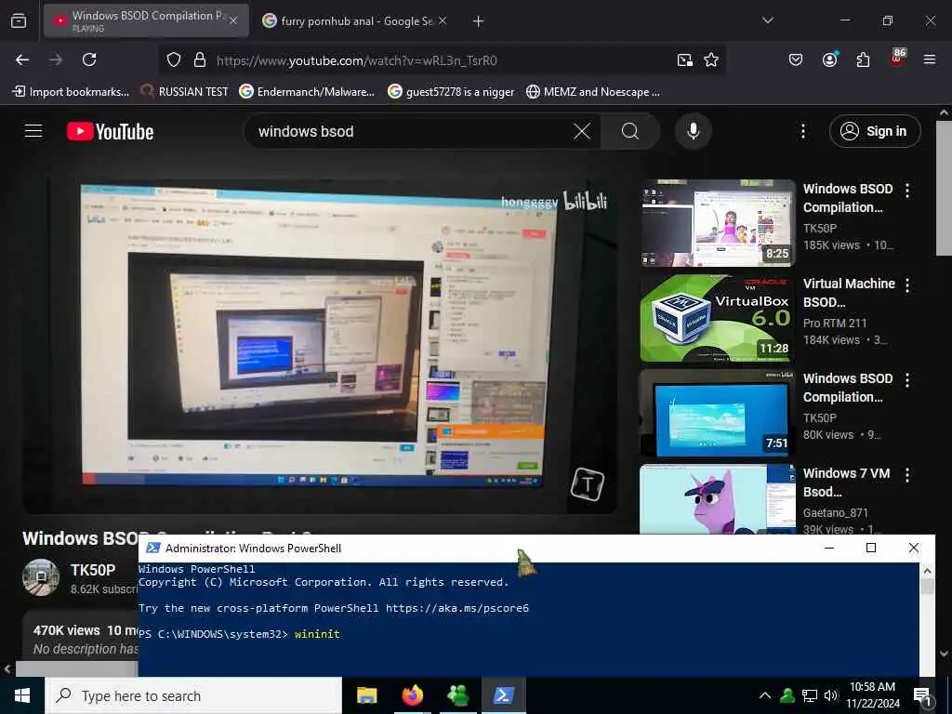Image resolution: width=952 pixels, height=714 pixels.
Task: Switch to the Windows BSOD Compilation tab
Action: tap(146, 20)
